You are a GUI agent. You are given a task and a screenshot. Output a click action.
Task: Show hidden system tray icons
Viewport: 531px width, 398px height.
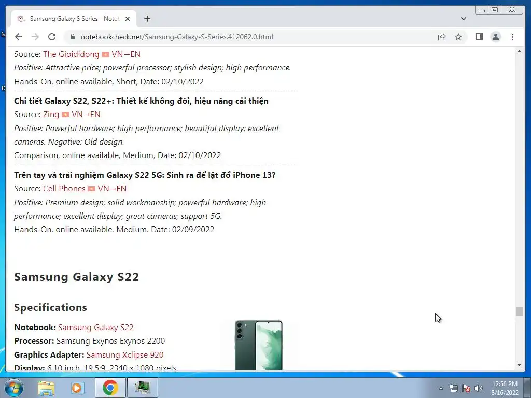[x=441, y=388]
